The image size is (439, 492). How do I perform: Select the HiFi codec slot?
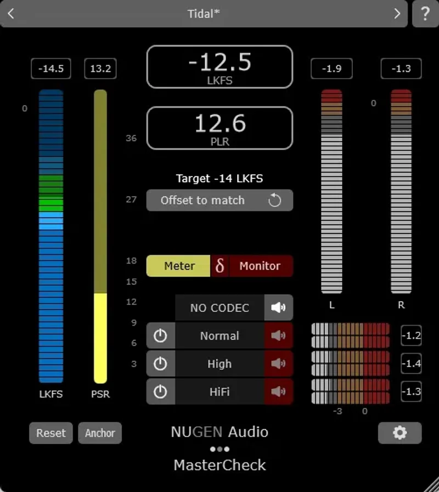tap(219, 392)
